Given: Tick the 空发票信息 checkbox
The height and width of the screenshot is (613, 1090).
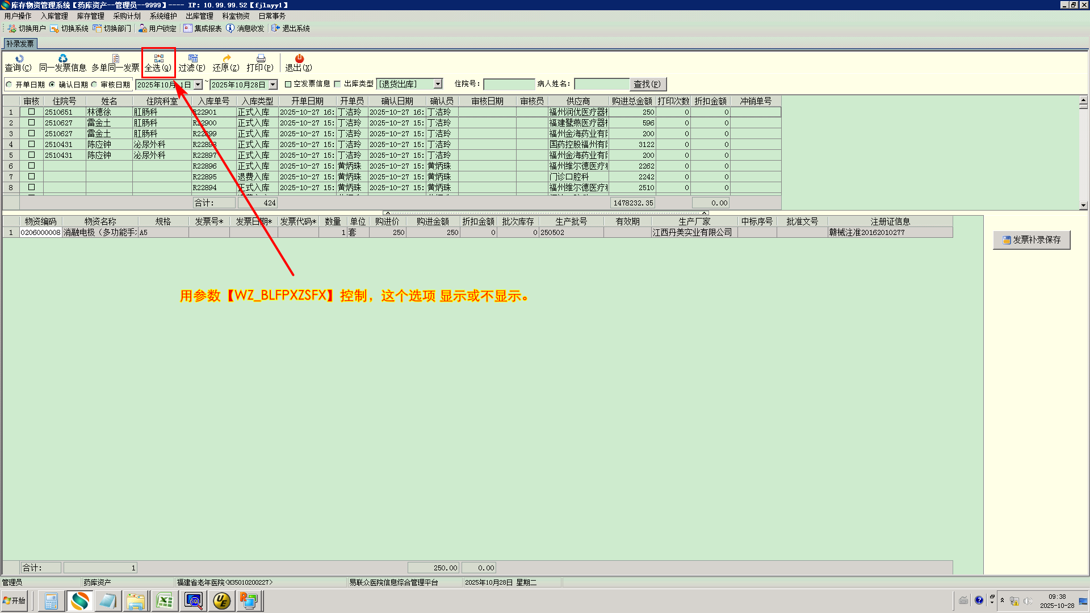Looking at the screenshot, I should click(288, 84).
